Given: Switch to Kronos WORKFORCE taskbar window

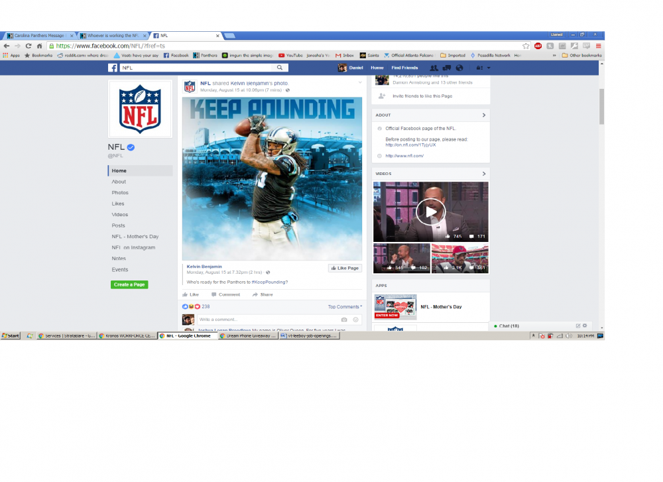Looking at the screenshot, I should (x=127, y=335).
